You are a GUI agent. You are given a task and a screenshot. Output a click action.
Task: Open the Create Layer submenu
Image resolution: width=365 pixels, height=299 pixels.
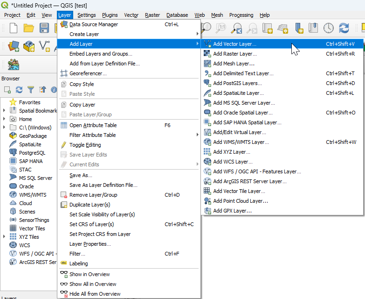(84, 34)
